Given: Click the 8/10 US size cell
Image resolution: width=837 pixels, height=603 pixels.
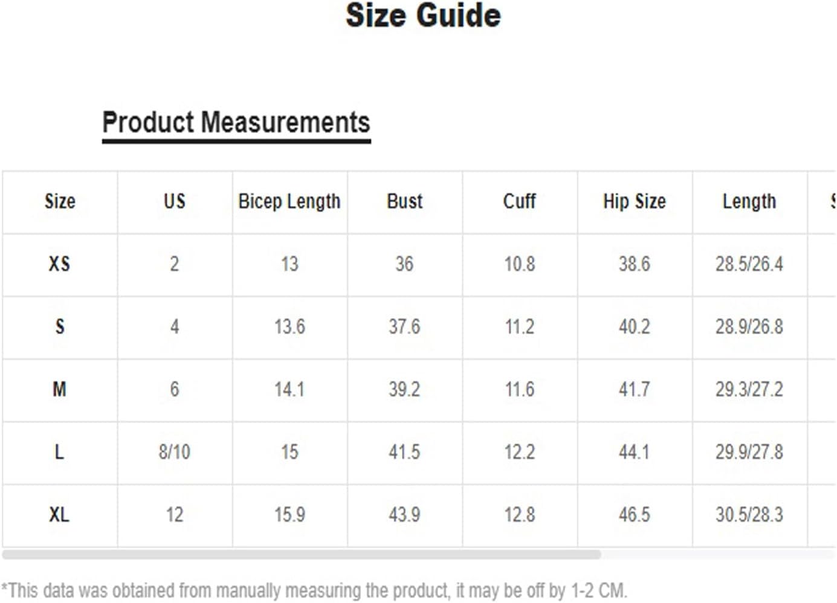Looking at the screenshot, I should (x=175, y=452).
